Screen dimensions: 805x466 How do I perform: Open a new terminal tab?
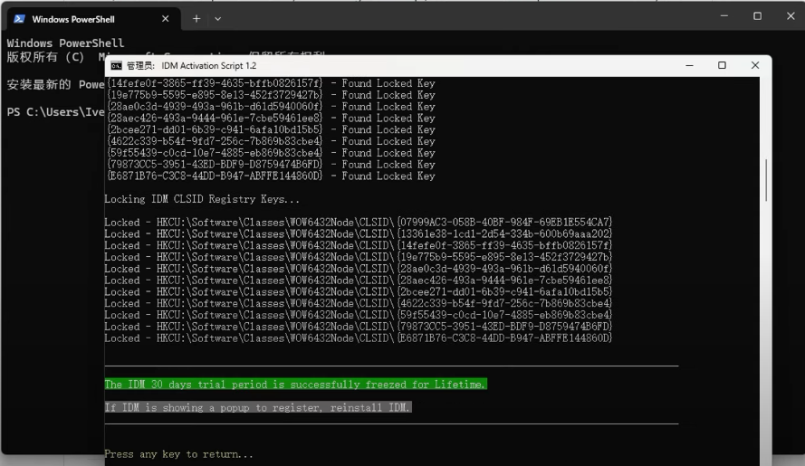[x=196, y=19]
